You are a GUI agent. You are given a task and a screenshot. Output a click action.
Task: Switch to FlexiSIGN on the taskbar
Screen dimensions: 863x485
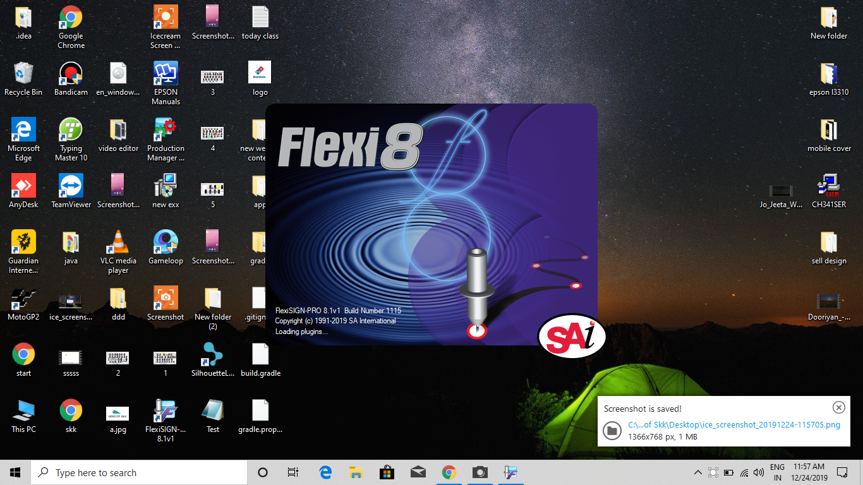[x=510, y=472]
